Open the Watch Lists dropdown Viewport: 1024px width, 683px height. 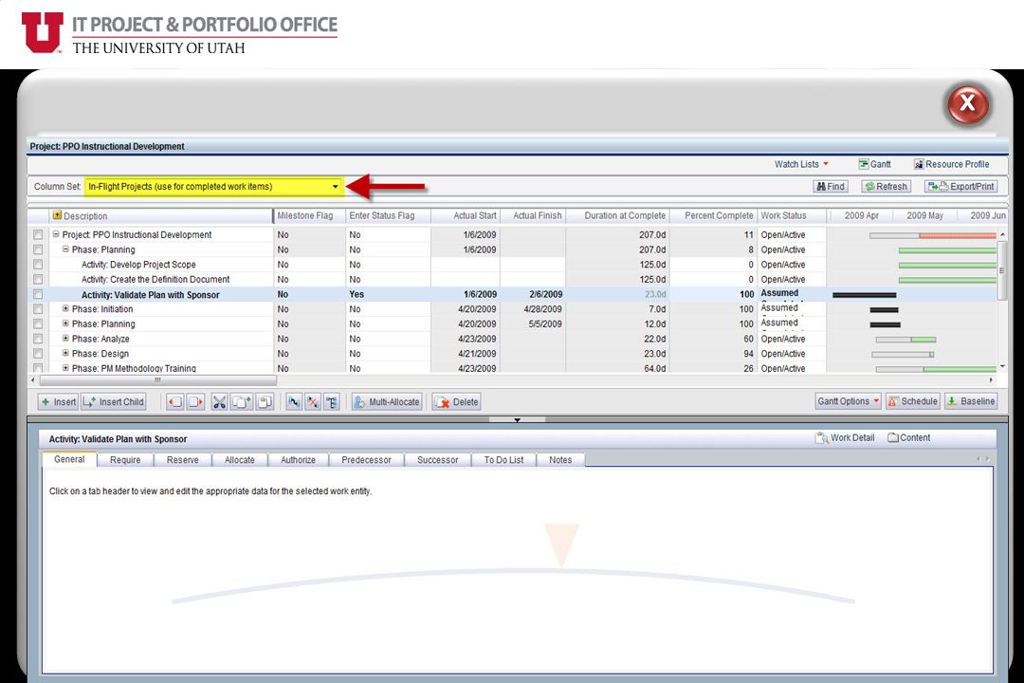pyautogui.click(x=801, y=164)
